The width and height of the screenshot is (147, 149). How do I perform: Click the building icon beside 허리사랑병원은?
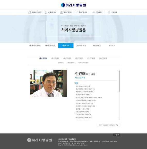tap(30, 12)
